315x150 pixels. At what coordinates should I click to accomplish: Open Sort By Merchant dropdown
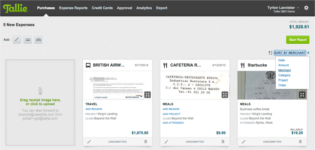coord(290,53)
